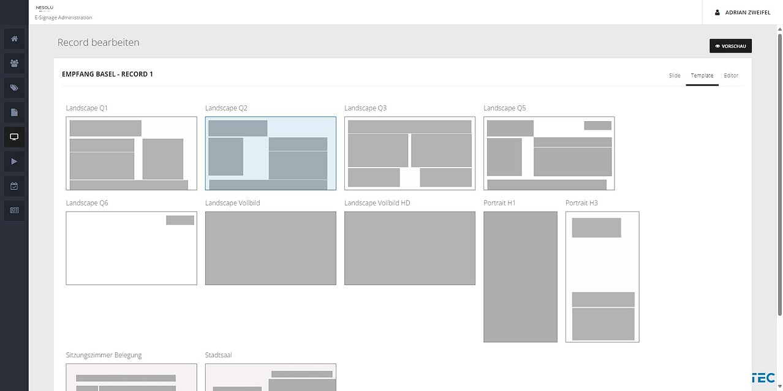Screen dimensions: 783x391
Task: Select the Landscape Q5 template thumbnail
Action: coord(549,154)
